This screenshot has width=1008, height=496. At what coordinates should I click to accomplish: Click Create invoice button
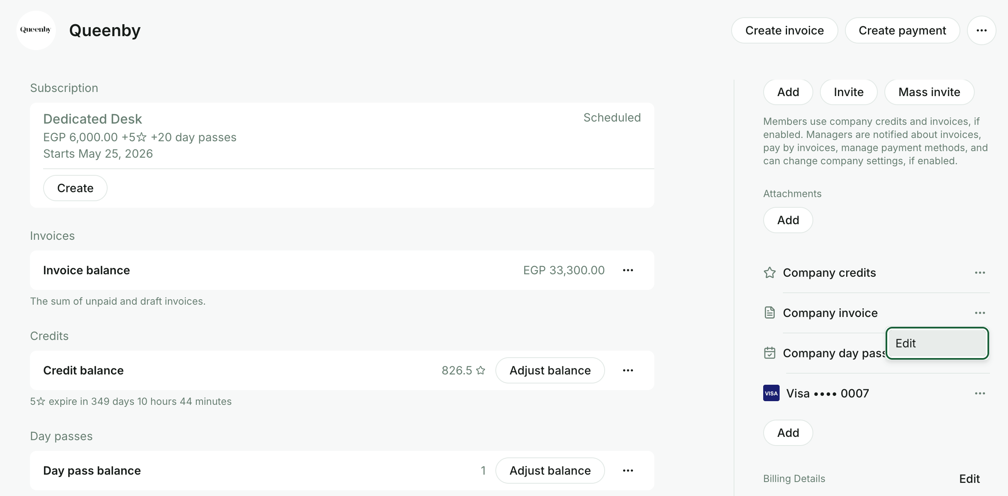(785, 30)
